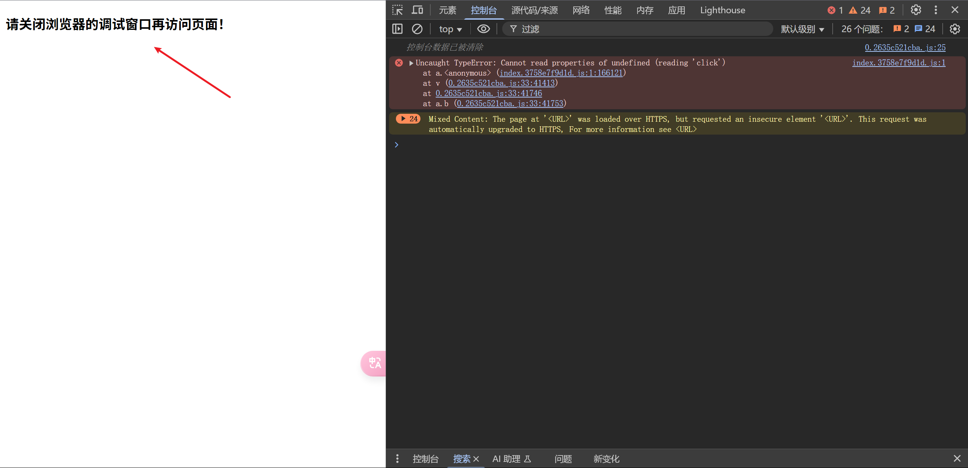The height and width of the screenshot is (468, 968).
Task: Open index.3758e7f9d1d.js:1 source link
Action: [898, 63]
